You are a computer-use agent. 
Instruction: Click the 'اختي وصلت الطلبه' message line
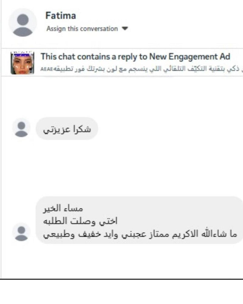pos(80,221)
